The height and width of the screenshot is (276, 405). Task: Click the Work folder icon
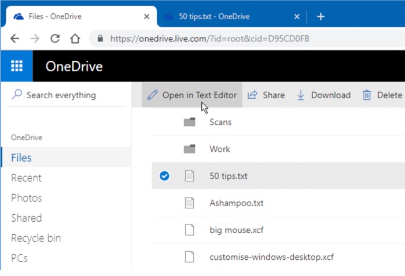[189, 149]
